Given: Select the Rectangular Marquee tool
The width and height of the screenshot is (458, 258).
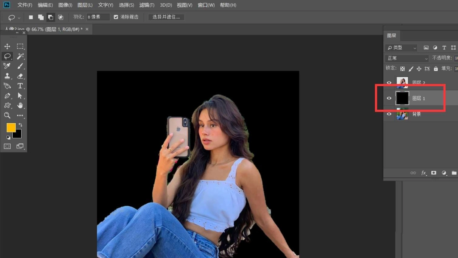Looking at the screenshot, I should [20, 46].
